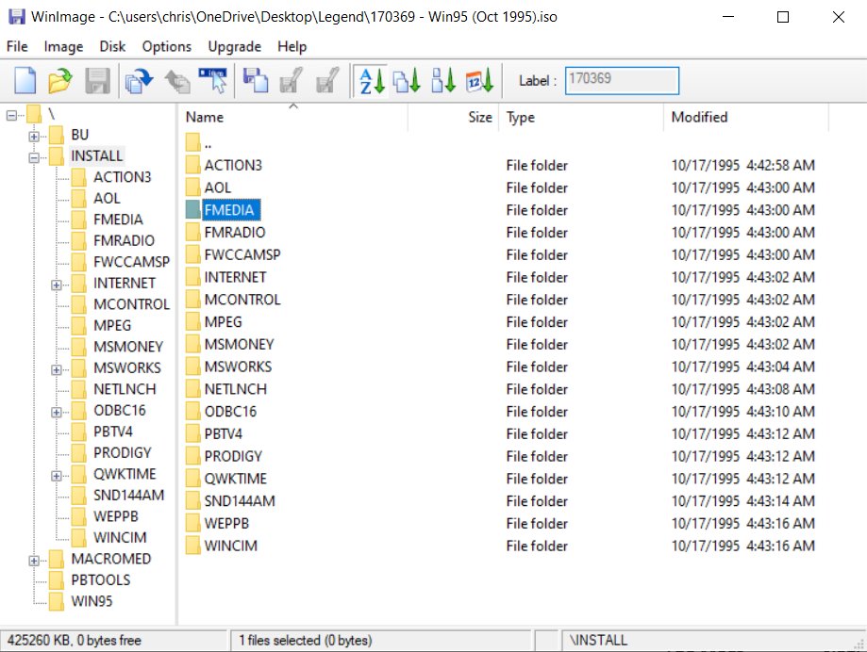
Task: Collapse the root '\' node in the tree
Action: 11,115
